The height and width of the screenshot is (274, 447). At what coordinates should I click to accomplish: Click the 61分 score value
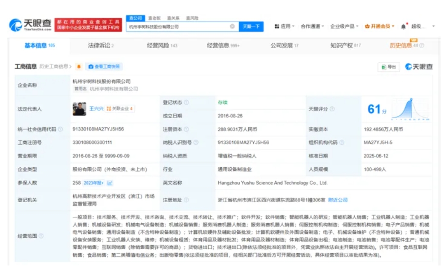(377, 109)
